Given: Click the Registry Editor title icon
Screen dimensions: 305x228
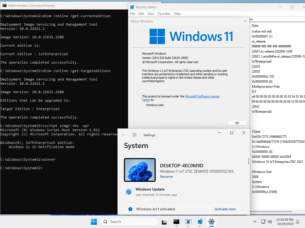Looking at the screenshot, I should coord(132,7).
